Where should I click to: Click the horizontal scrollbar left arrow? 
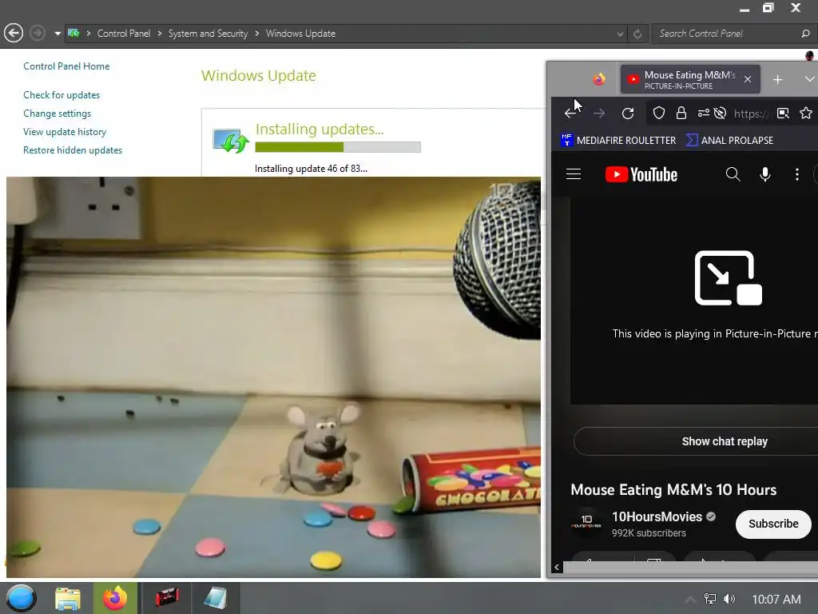[557, 567]
